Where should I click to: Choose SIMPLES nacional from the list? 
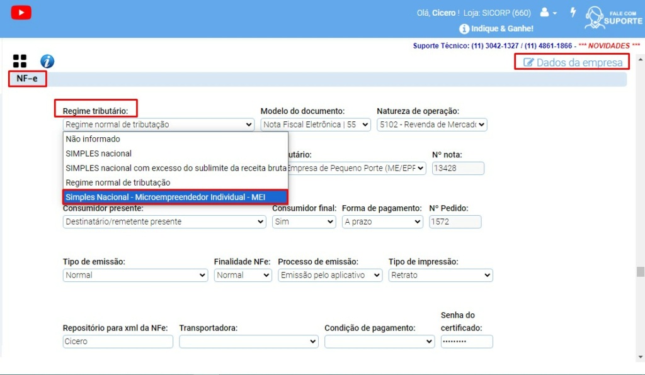click(x=98, y=153)
